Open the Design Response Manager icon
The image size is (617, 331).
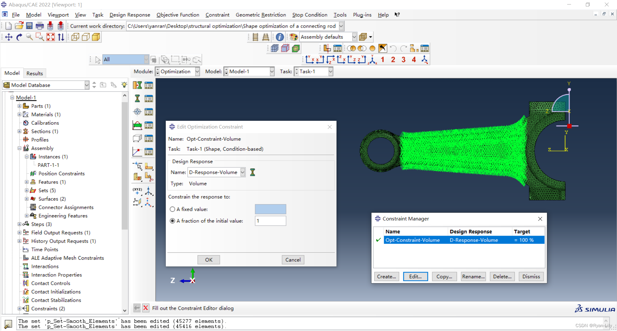click(x=148, y=98)
